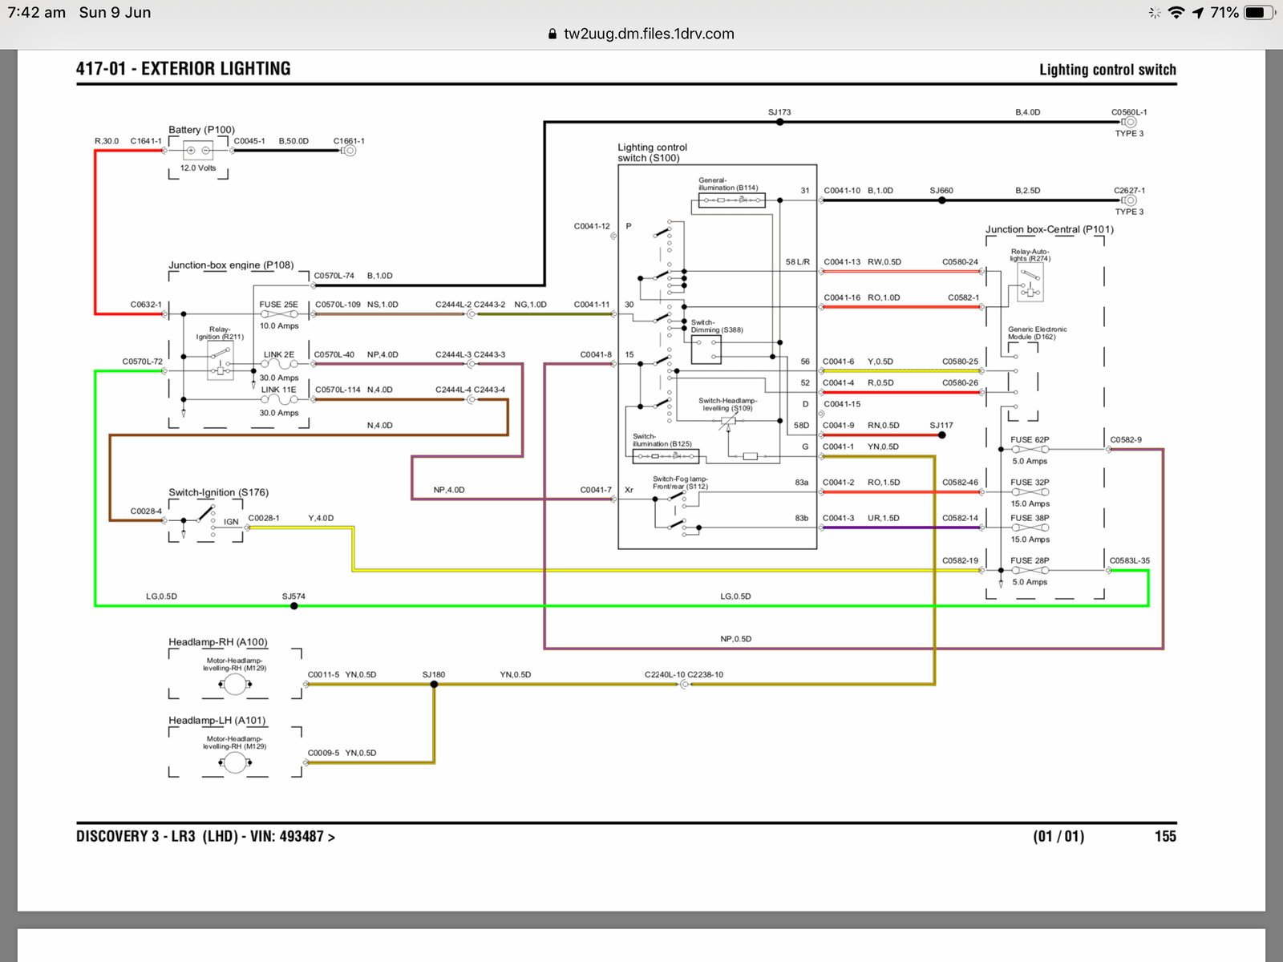The width and height of the screenshot is (1283, 962).
Task: Tap the B,50.0D wire label
Action: (293, 141)
